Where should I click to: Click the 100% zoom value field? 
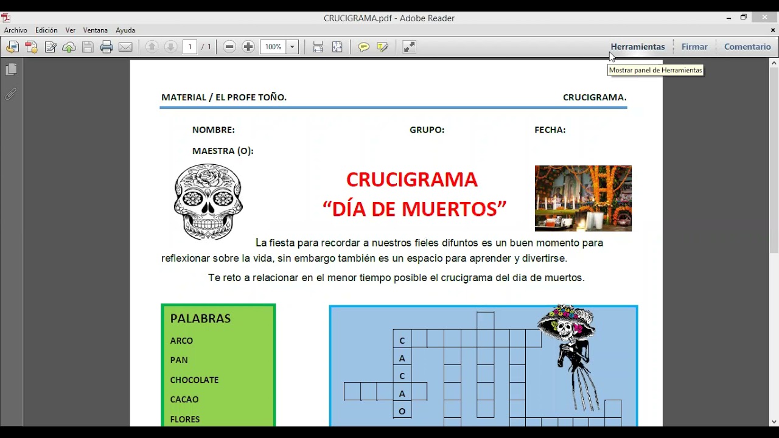point(274,47)
